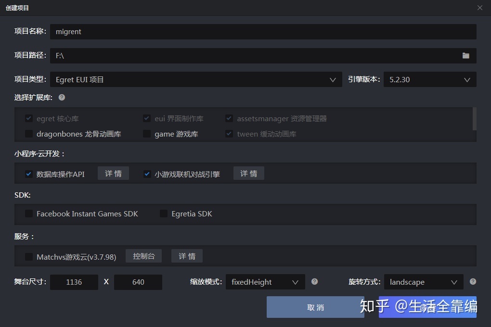
Task: Uncheck the 小游戏联机对战引擎 option
Action: [146, 174]
